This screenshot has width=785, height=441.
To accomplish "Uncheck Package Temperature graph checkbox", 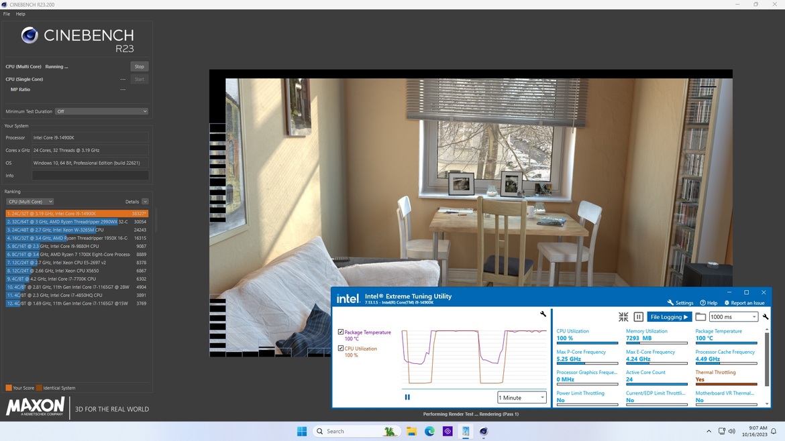I will click(x=341, y=332).
